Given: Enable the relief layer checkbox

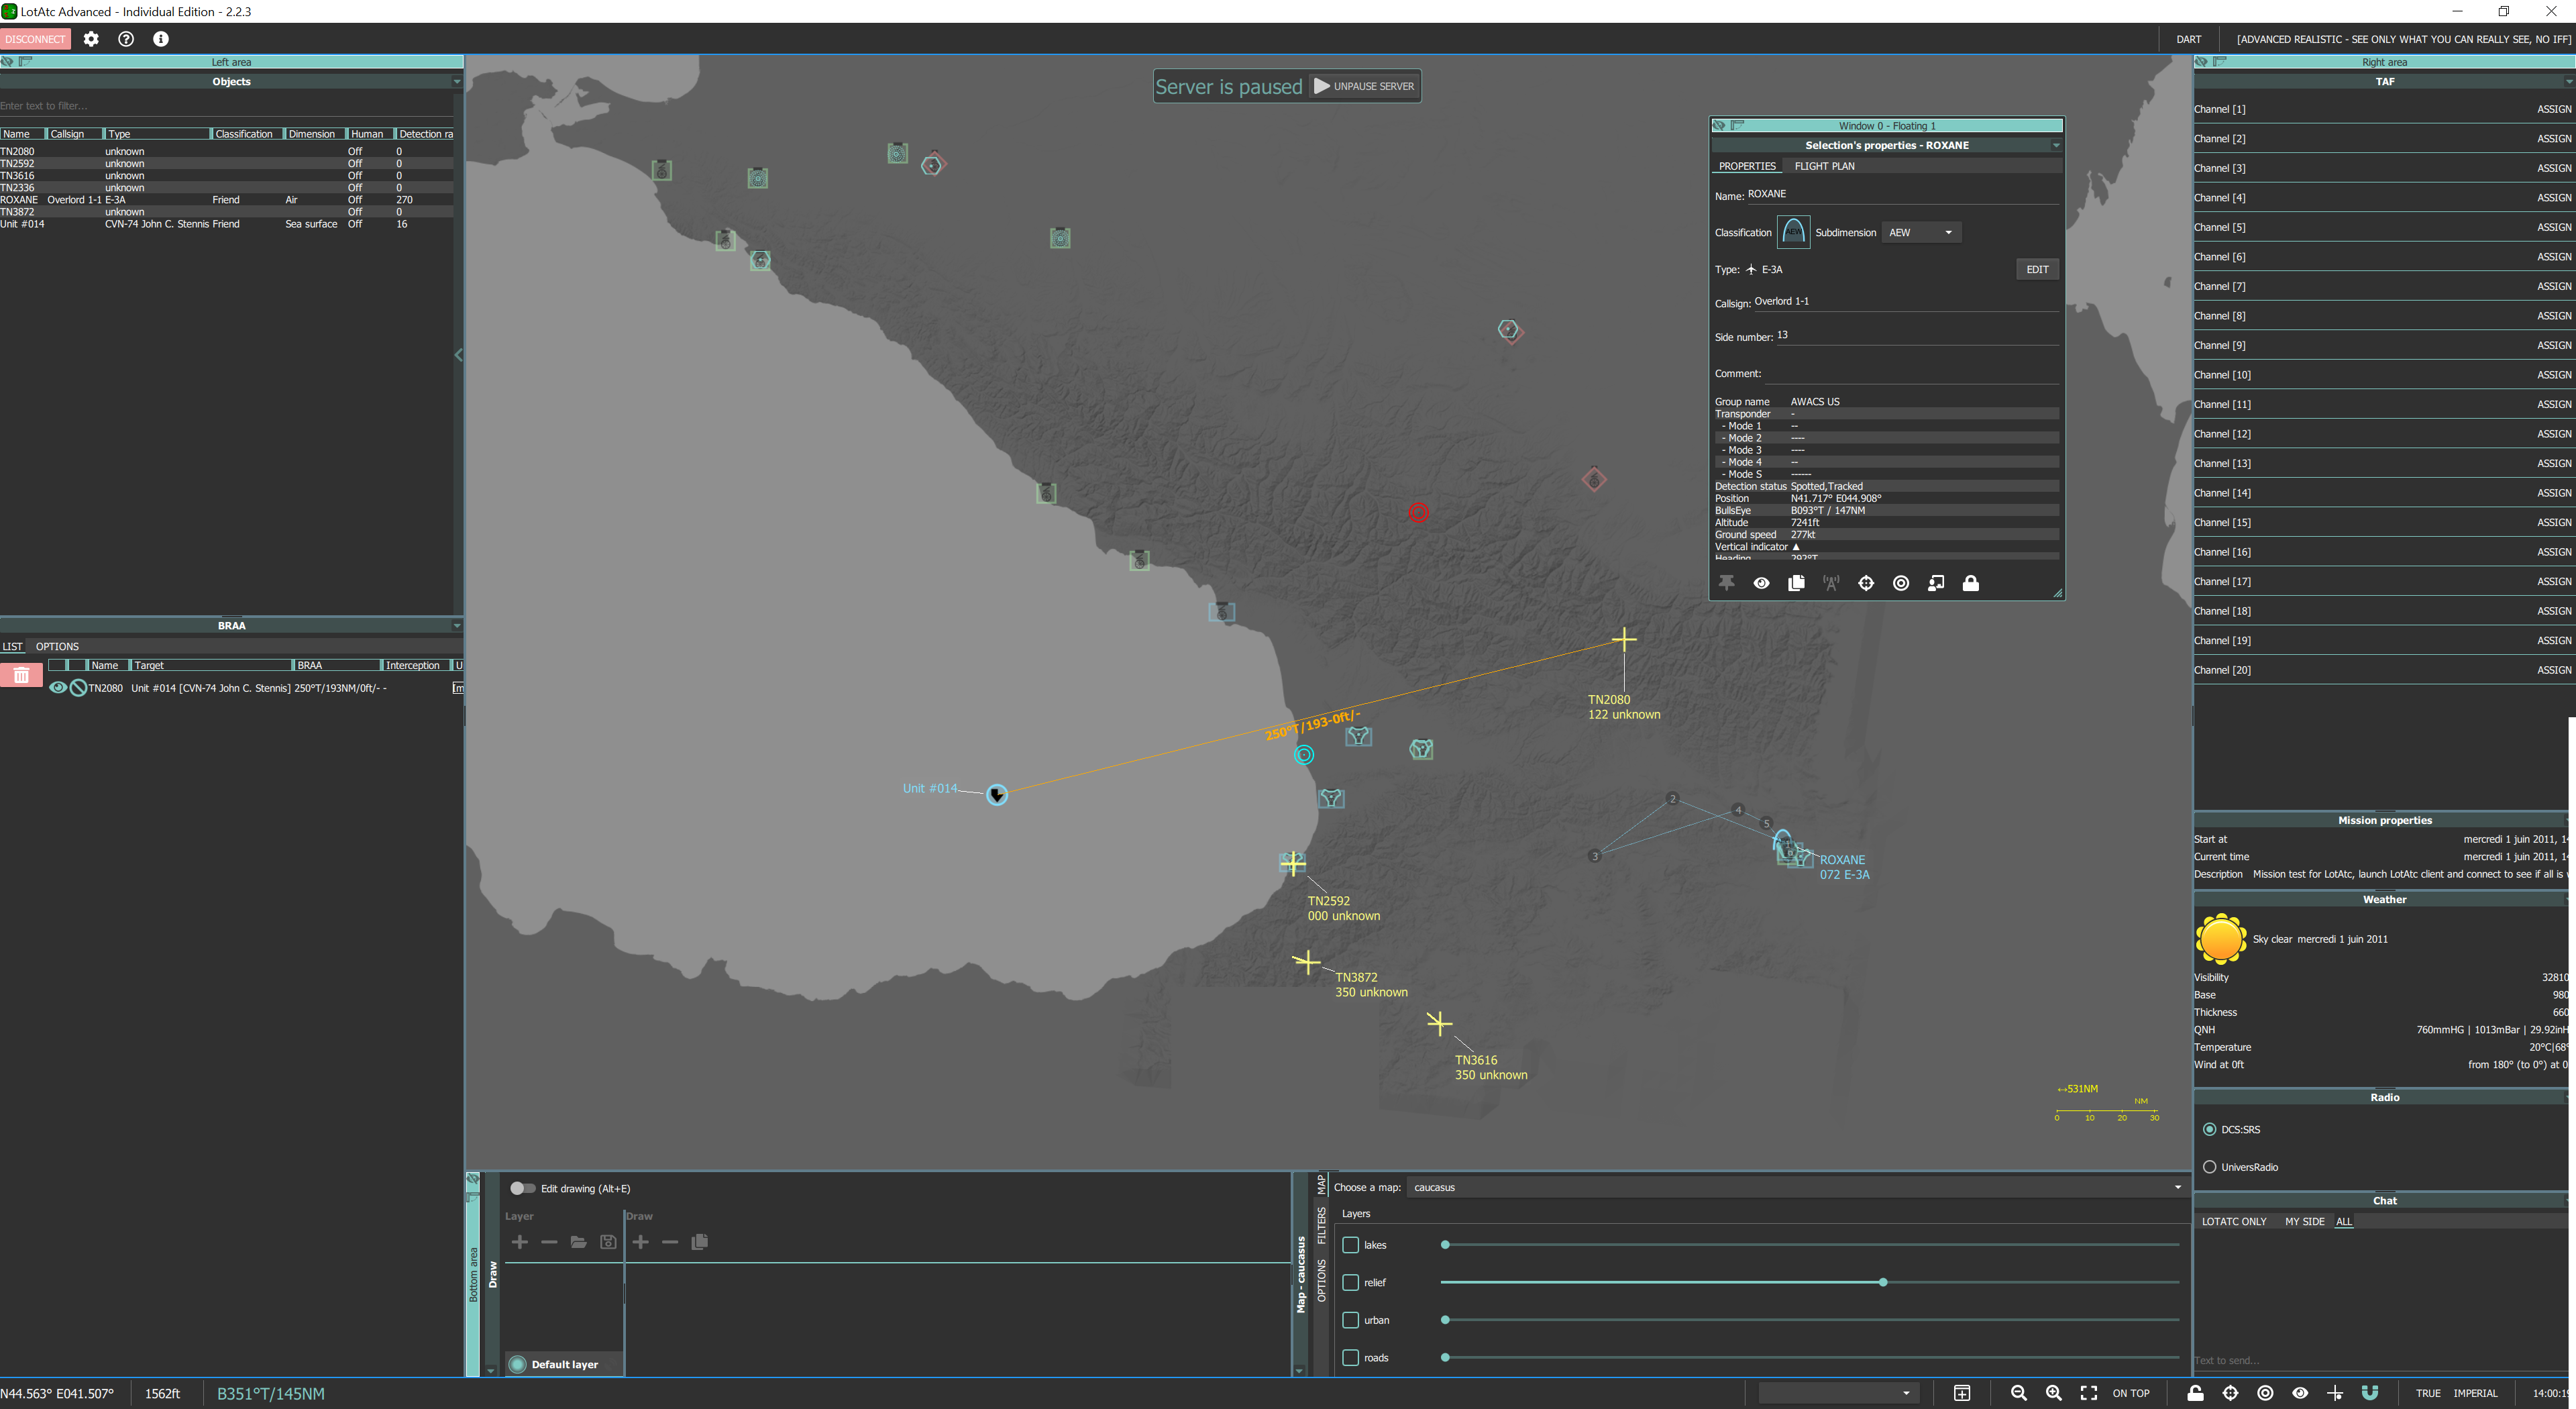Looking at the screenshot, I should [1350, 1282].
